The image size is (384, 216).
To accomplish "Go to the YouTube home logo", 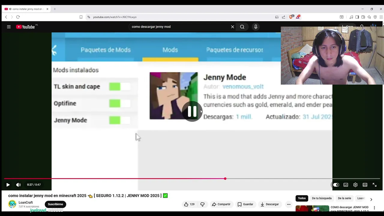I will [26, 27].
